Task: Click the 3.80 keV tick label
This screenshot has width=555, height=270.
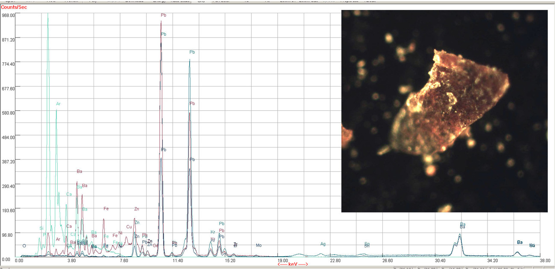Action: [71, 260]
